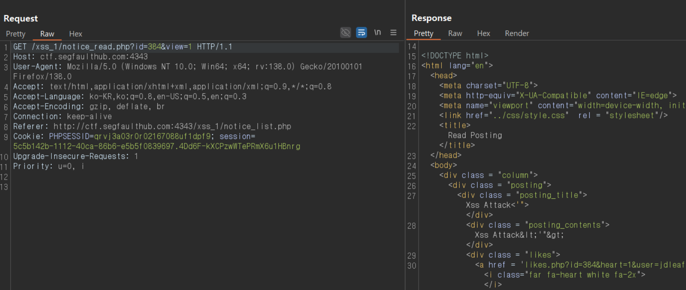Viewport: 686px width, 290px height.
Task: Click the Host header line
Action: pyautogui.click(x=80, y=57)
